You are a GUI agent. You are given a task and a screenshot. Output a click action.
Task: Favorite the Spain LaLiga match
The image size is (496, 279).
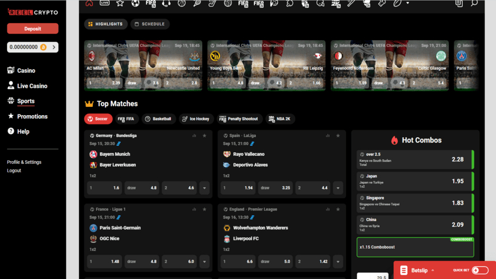[338, 135]
